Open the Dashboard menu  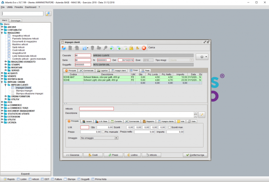pos(30,7)
